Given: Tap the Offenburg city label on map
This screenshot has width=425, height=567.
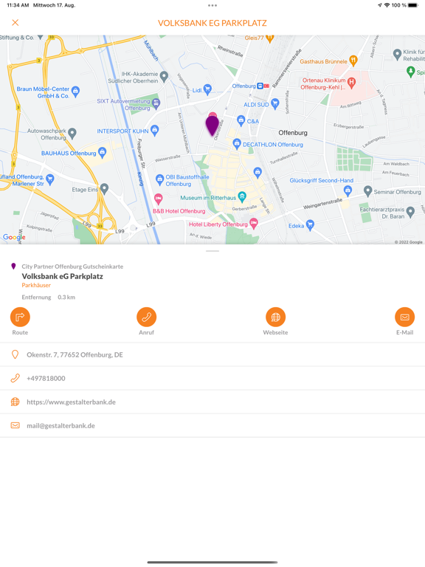Looking at the screenshot, I should (293, 133).
